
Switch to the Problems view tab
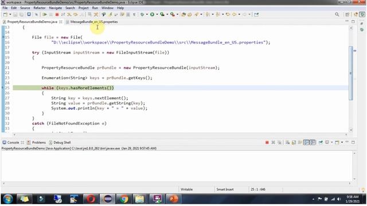36,142
